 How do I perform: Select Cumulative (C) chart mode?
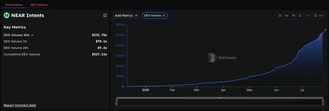[x=300, y=16]
